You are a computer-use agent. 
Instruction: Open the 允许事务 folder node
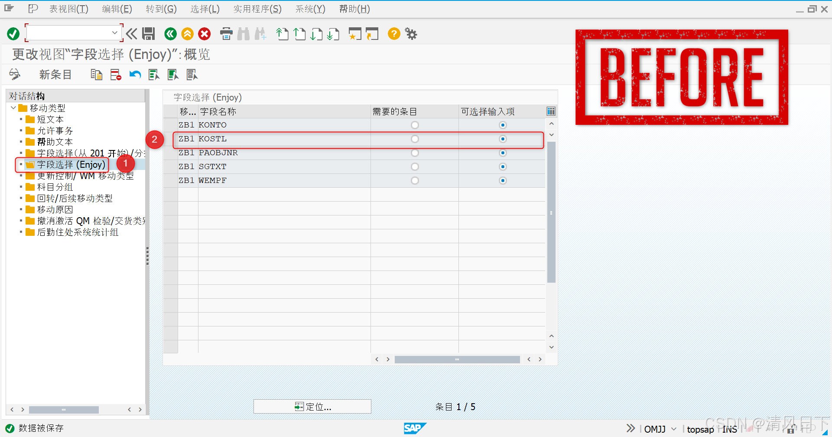coord(49,130)
